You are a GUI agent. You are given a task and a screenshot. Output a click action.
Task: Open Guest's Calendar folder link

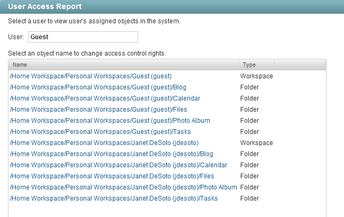coord(105,98)
